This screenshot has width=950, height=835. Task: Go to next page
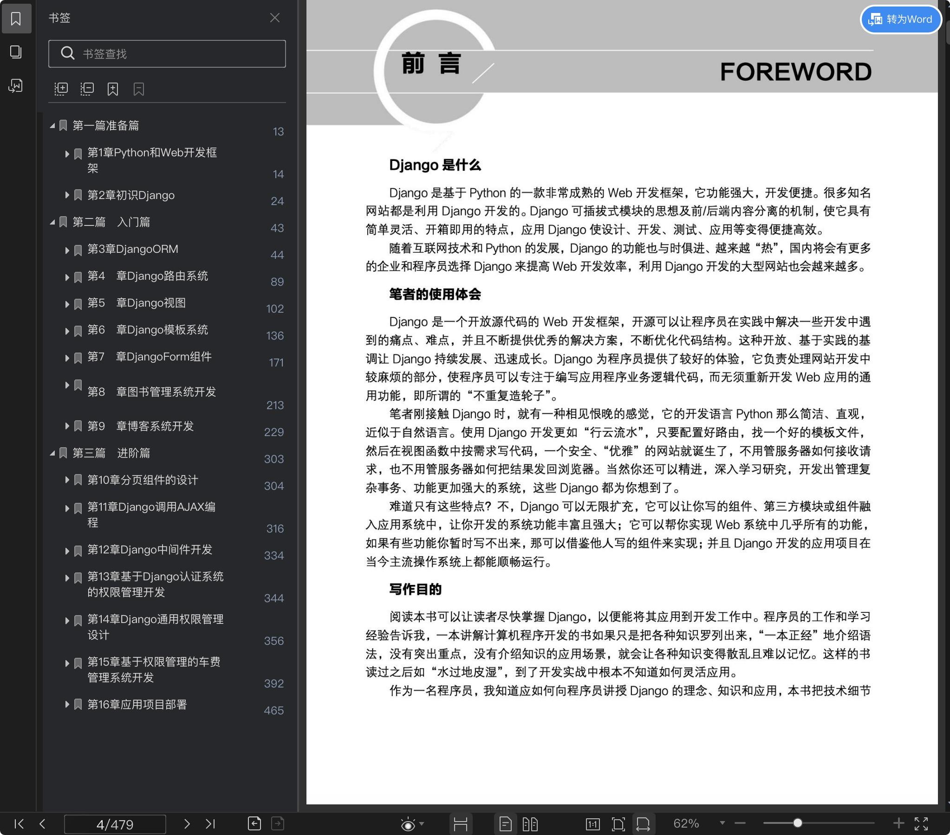(187, 824)
